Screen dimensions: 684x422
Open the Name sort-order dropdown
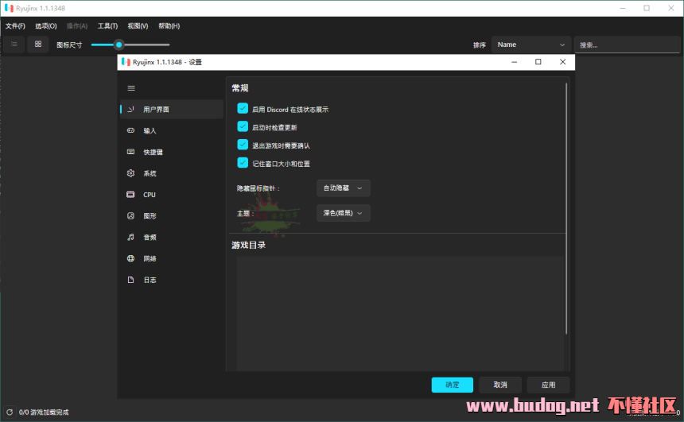[530, 45]
